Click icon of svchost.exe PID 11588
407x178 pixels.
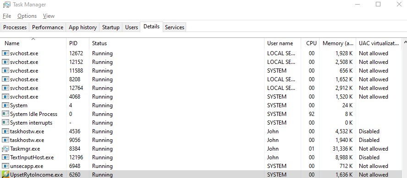point(5,71)
